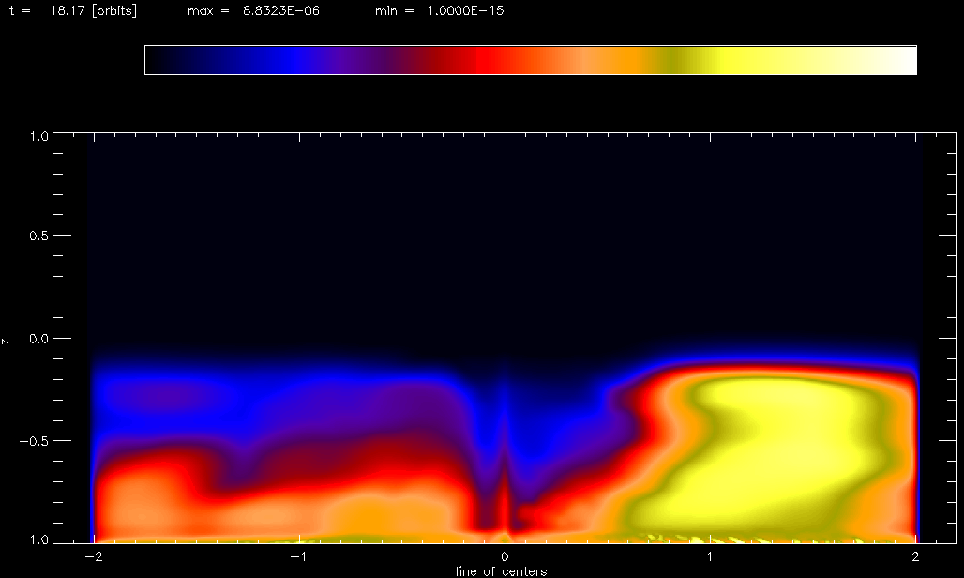
Task: Click the x-axis tick label '2'
Action: click(x=915, y=557)
